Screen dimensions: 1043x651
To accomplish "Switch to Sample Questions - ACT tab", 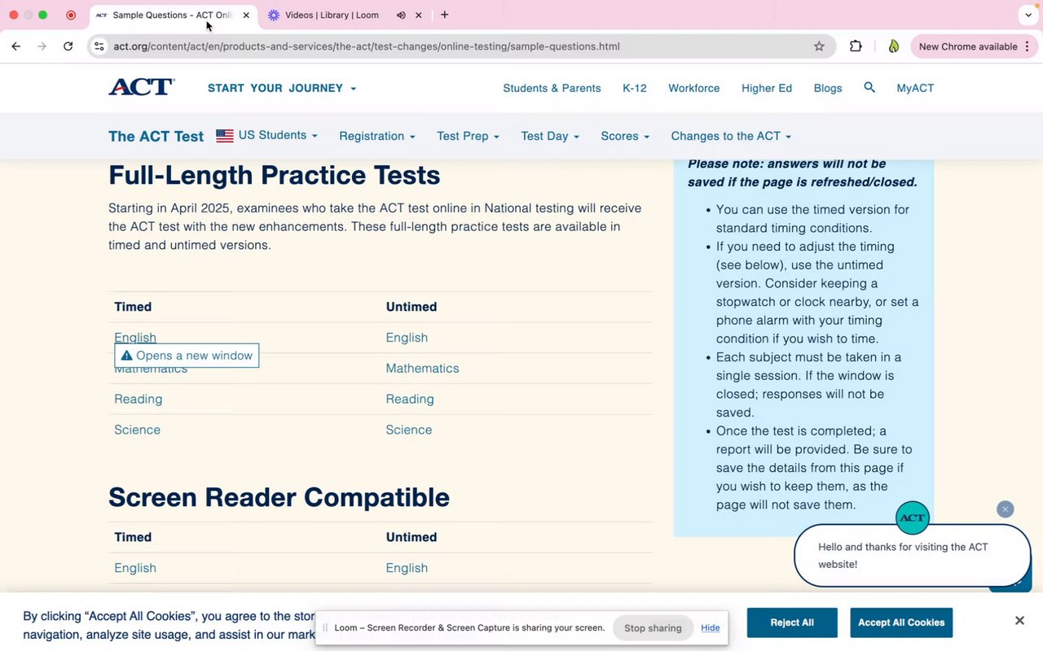I will pos(173,15).
